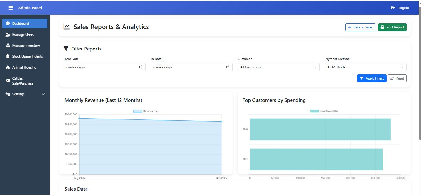
Task: Click the Manage Users sidebar icon
Action: 8,35
